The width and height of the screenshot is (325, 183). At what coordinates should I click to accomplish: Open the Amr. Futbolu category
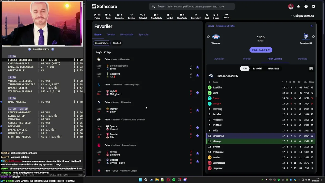point(156,16)
